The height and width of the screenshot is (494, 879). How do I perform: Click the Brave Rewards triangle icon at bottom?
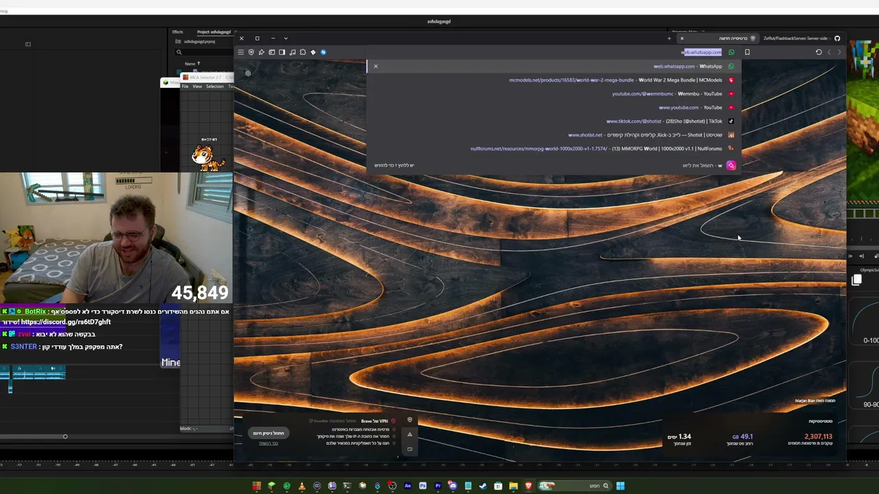point(410,434)
